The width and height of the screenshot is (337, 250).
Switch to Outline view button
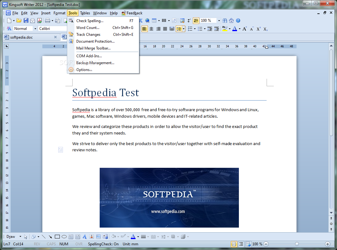[x=241, y=244]
